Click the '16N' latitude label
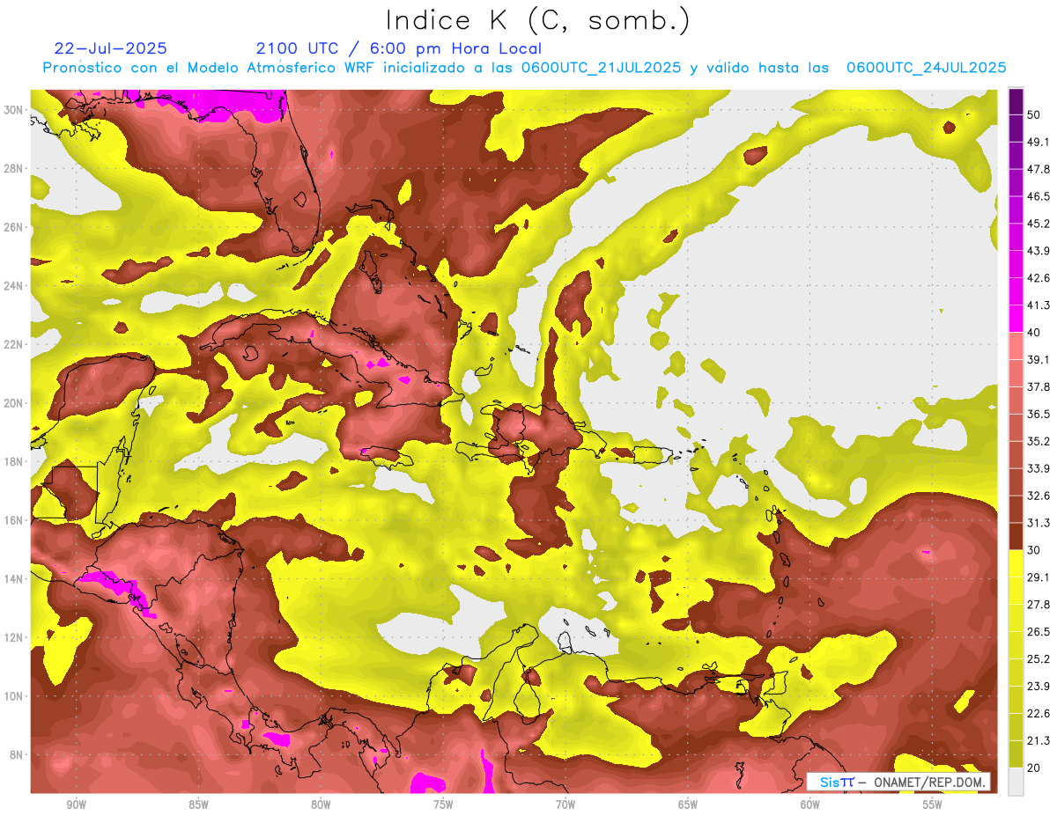This screenshot has height=816, width=1057. tap(13, 520)
